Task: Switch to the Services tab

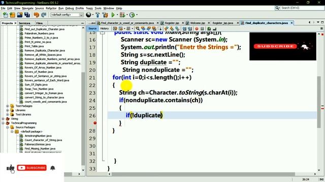Action: coord(24,23)
